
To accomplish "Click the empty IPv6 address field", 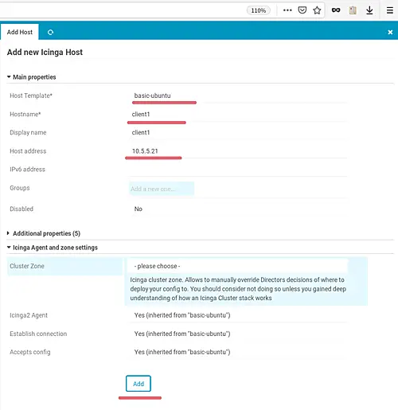I will 238,170.
